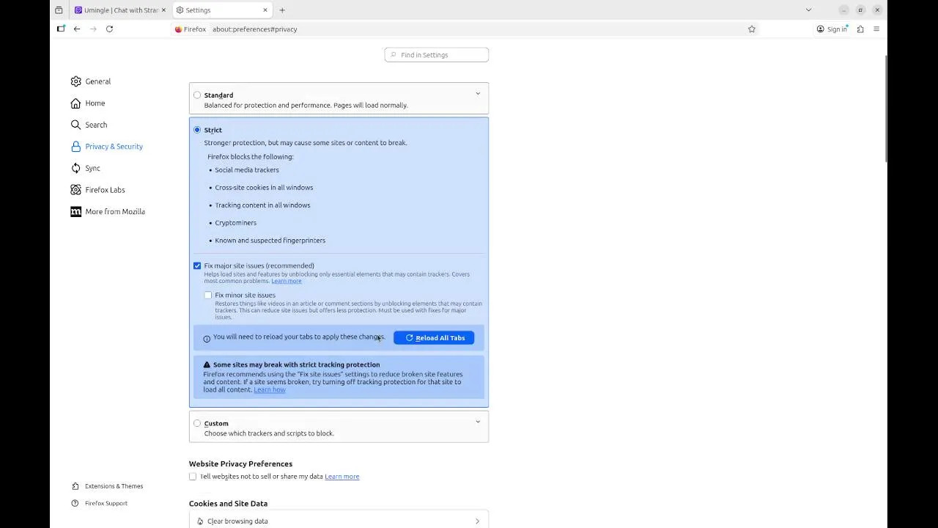938x528 pixels.
Task: Open Clear browsing data row arrow
Action: click(x=477, y=521)
